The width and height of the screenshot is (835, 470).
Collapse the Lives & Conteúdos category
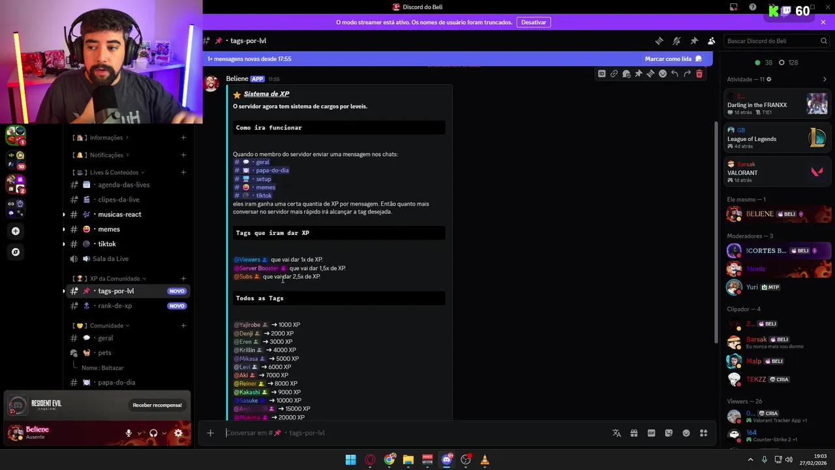(x=108, y=172)
